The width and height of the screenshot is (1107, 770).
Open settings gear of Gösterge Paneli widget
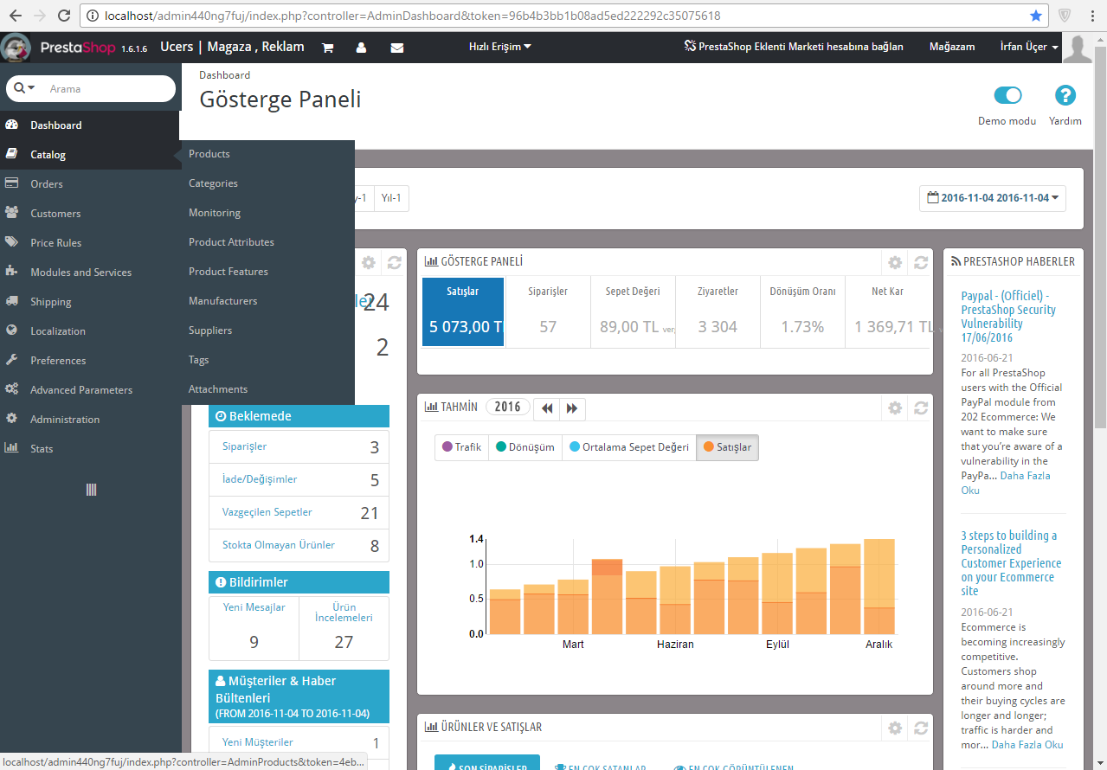(895, 262)
